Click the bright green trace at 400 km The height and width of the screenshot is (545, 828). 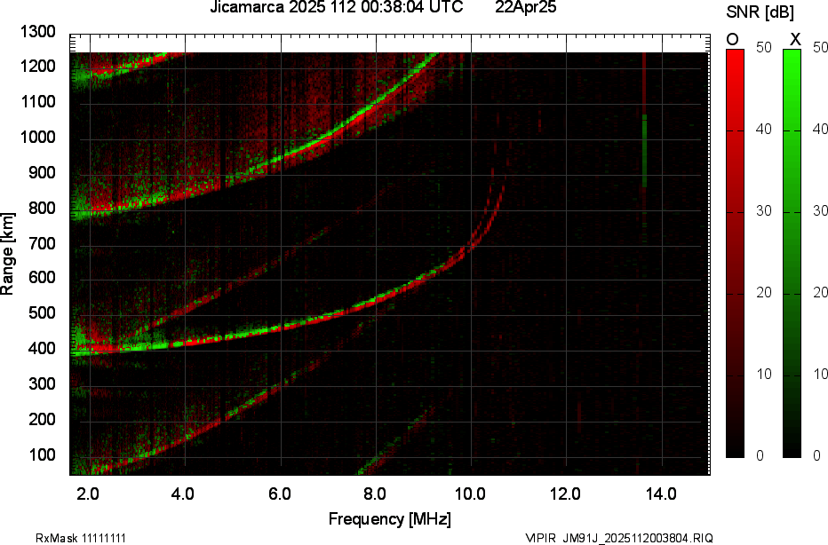pos(142,347)
